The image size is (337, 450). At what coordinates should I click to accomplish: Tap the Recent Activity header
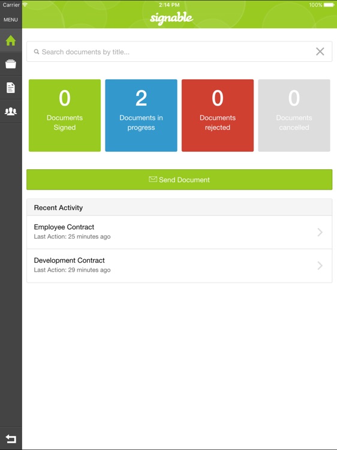click(179, 208)
